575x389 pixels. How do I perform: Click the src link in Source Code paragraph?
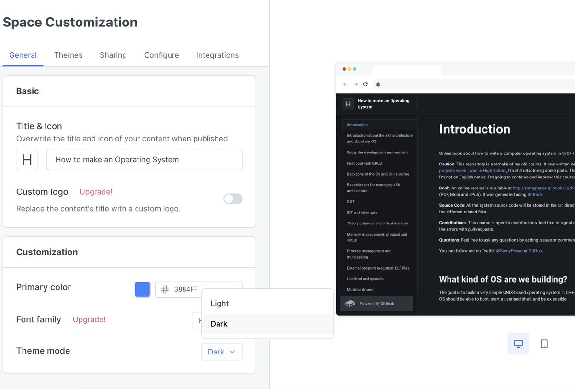point(560,205)
